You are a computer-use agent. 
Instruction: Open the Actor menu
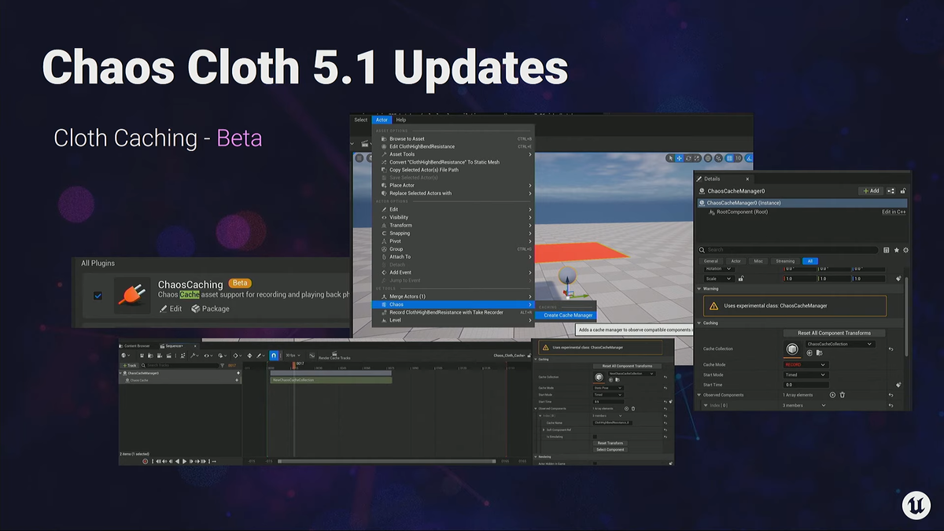tap(382, 120)
